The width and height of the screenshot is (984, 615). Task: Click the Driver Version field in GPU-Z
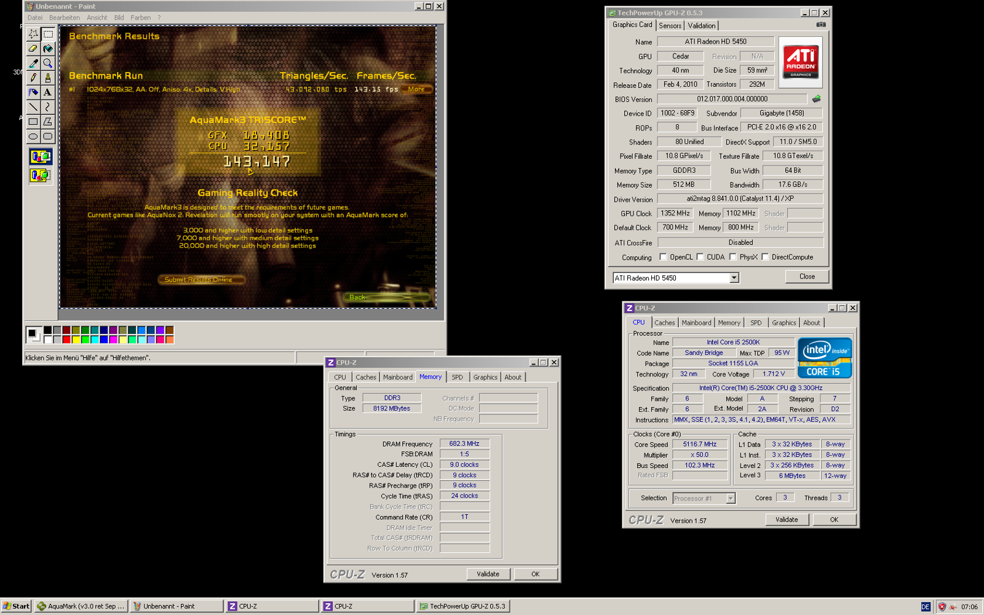click(x=740, y=199)
